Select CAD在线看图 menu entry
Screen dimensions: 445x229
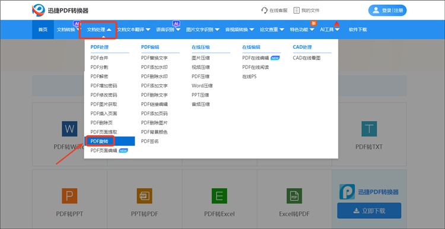pyautogui.click(x=307, y=58)
